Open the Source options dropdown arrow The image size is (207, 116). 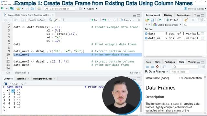[x=134, y=20]
